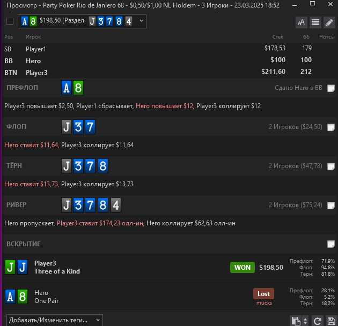Click '2 Игроков ($75,24)' river pot text
The image size is (338, 326).
coord(296,205)
